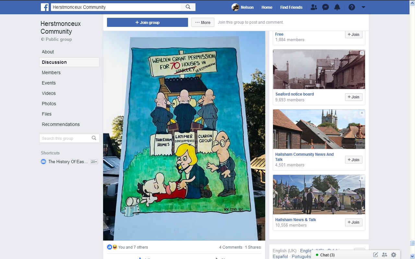Open Hailsham Community News cover photo
415x259 pixels.
coord(319,129)
